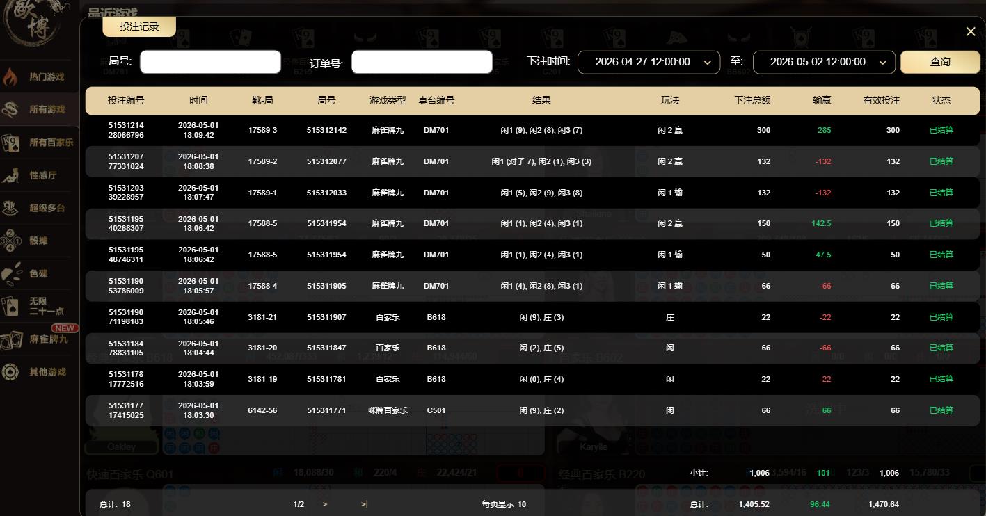Click the 查询 search button
This screenshot has height=516, width=986.
tap(940, 62)
